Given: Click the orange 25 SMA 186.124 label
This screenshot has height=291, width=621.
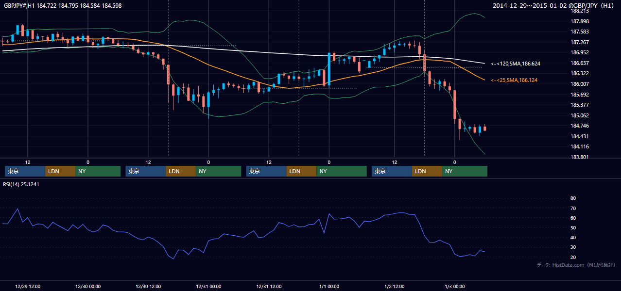Looking at the screenshot, I should [x=514, y=80].
